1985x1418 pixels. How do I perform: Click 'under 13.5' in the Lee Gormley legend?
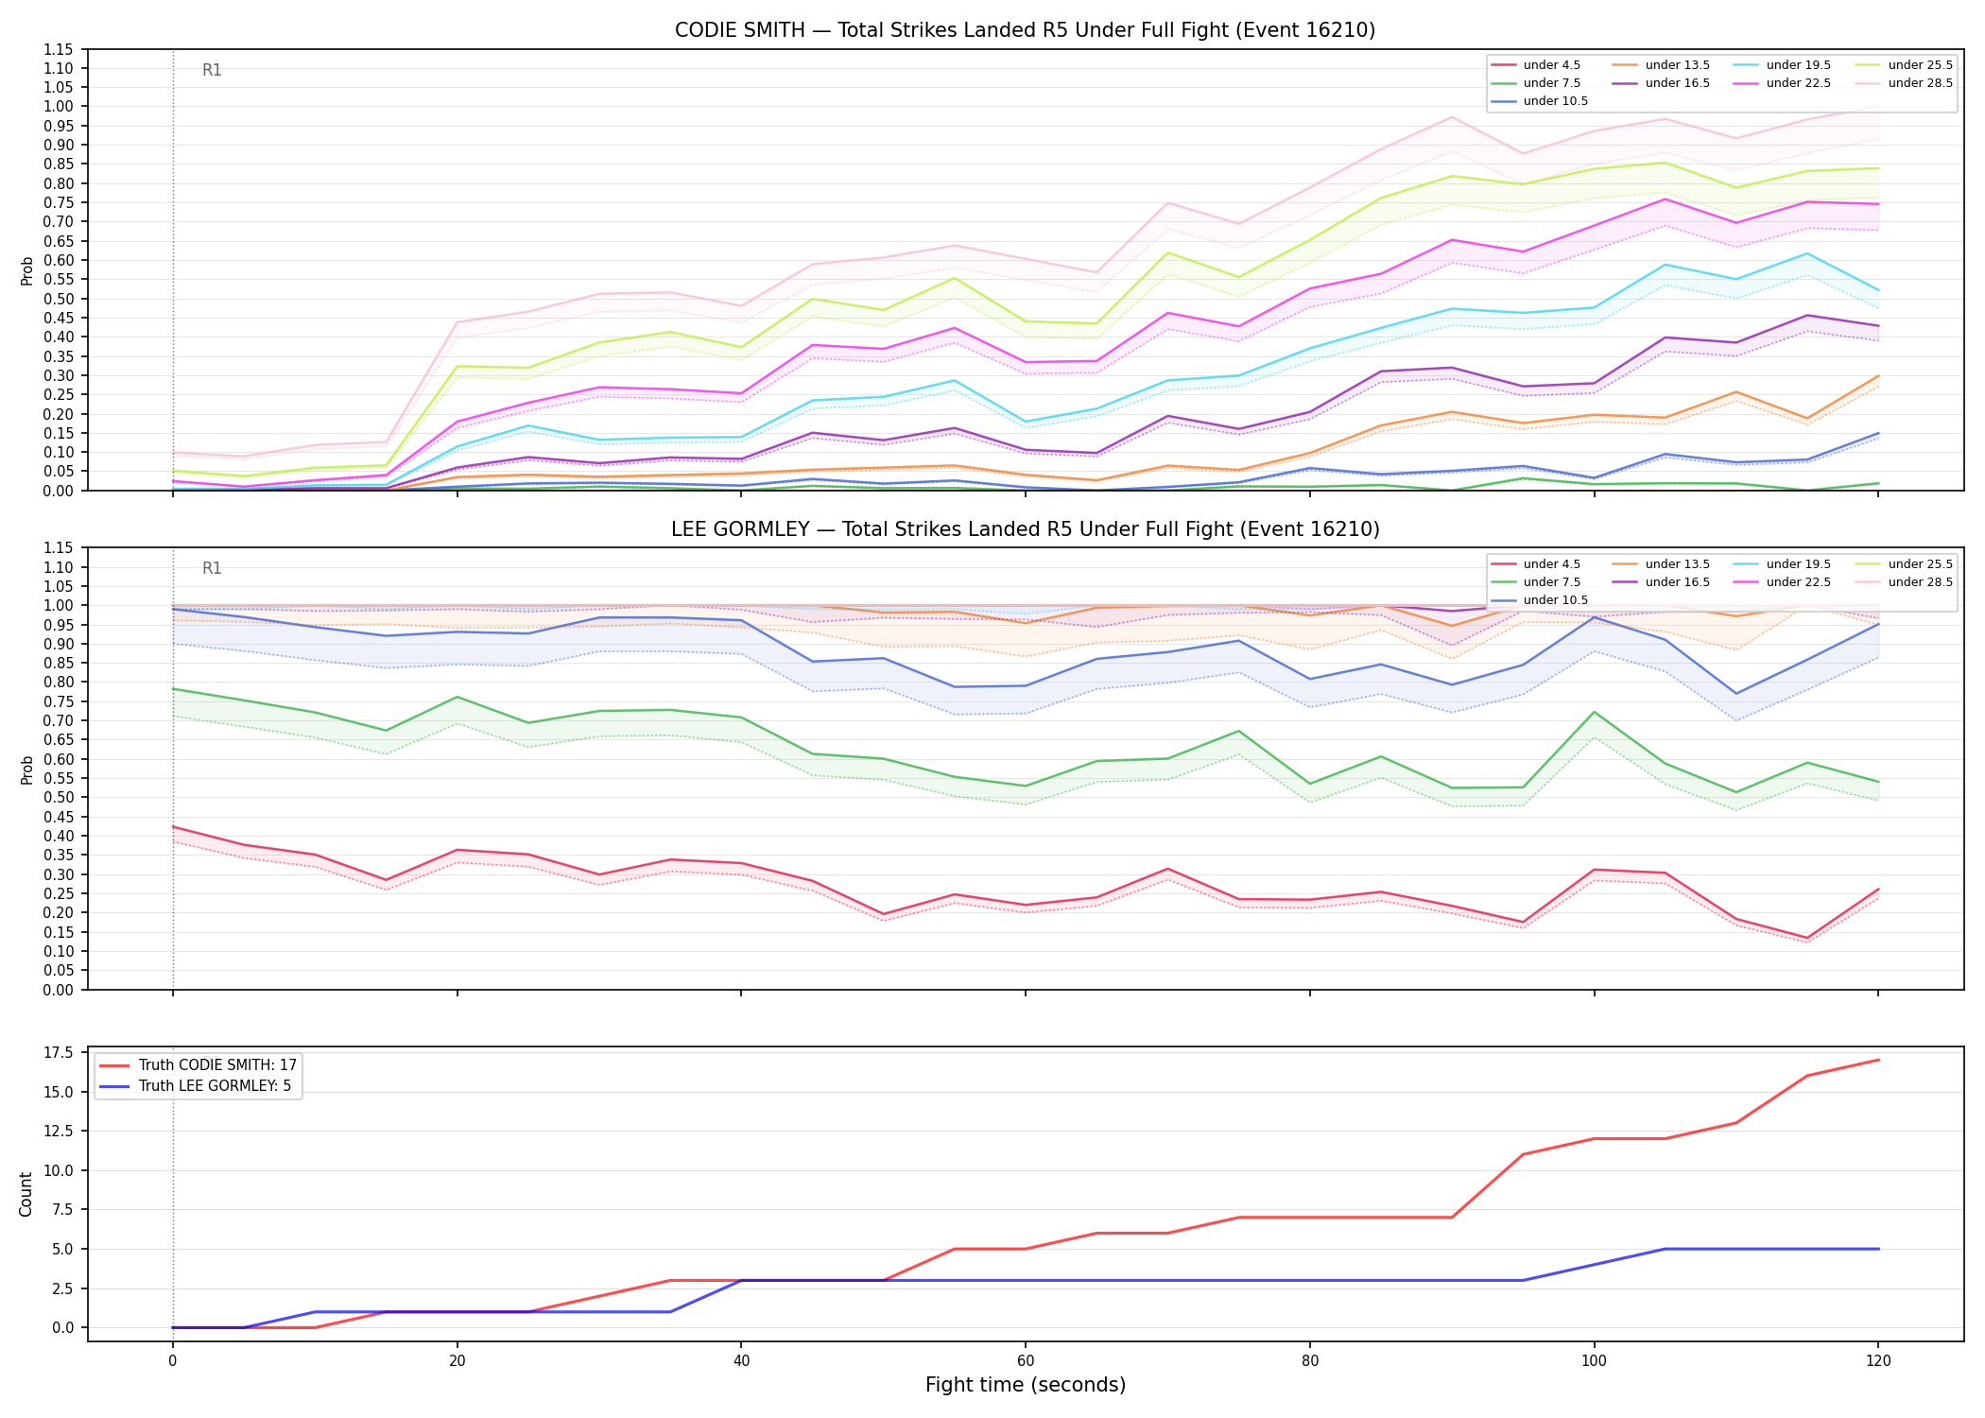1677,564
